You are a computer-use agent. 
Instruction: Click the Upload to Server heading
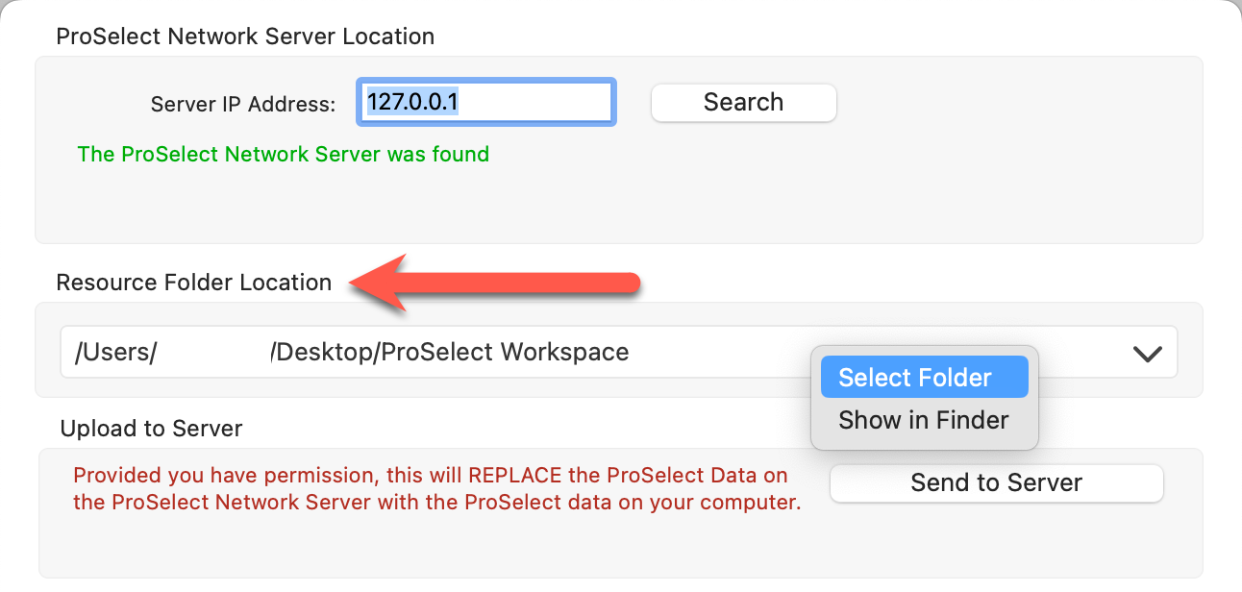[151, 429]
